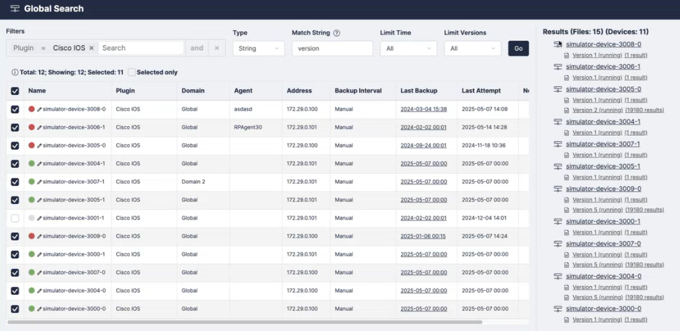
Task: Click red status dot of simulator-device-3006-1
Action: (32, 127)
